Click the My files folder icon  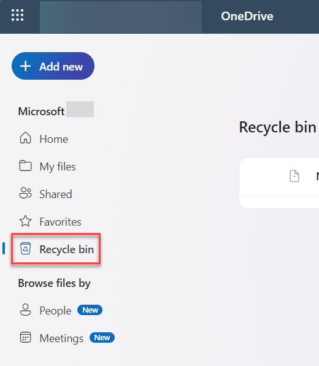click(x=25, y=166)
